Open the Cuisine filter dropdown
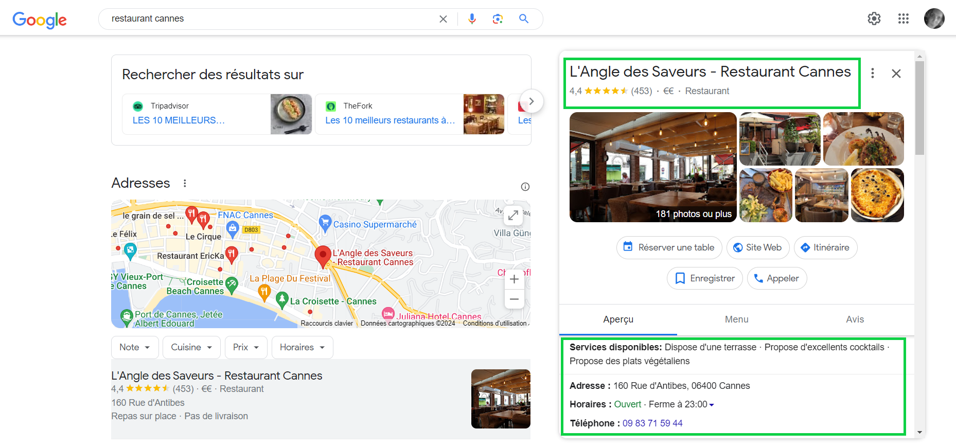The width and height of the screenshot is (956, 447). click(191, 347)
